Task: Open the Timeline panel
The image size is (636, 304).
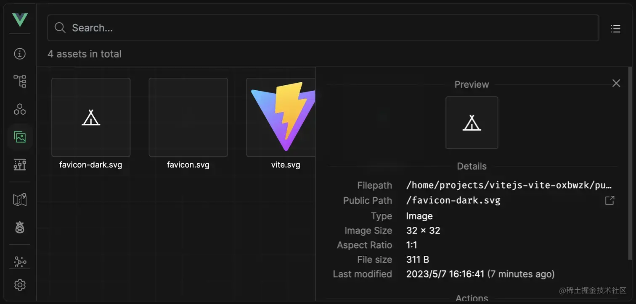Action: 19,164
